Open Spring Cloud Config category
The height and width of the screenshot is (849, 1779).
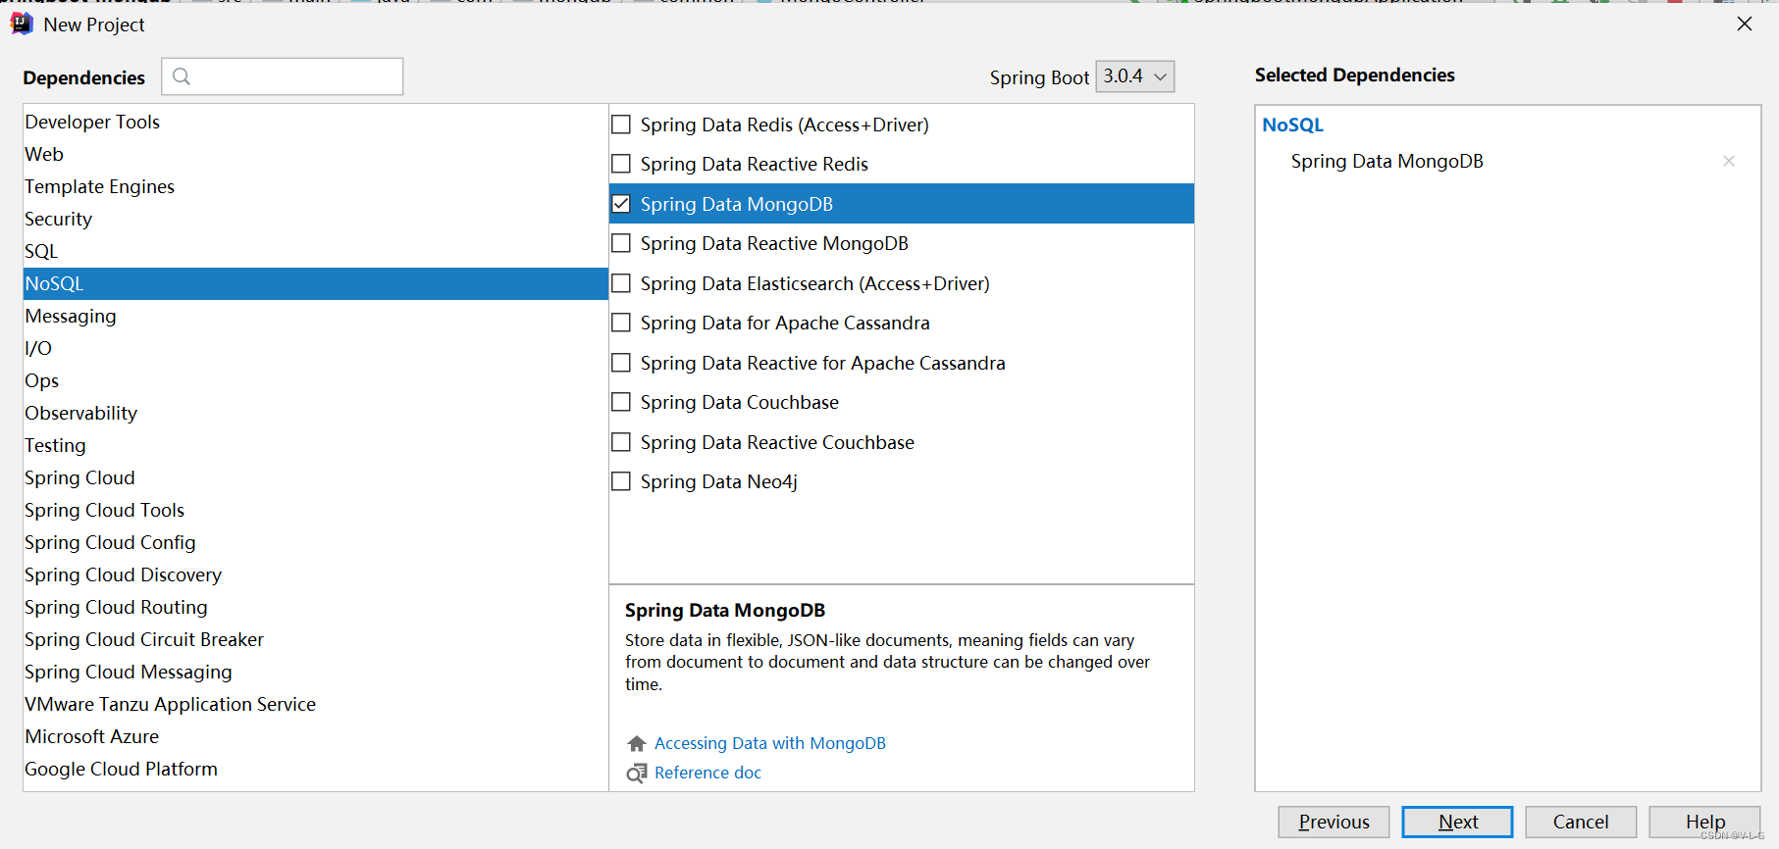pyautogui.click(x=315, y=542)
